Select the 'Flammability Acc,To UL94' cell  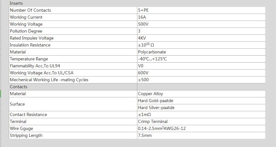73,66
